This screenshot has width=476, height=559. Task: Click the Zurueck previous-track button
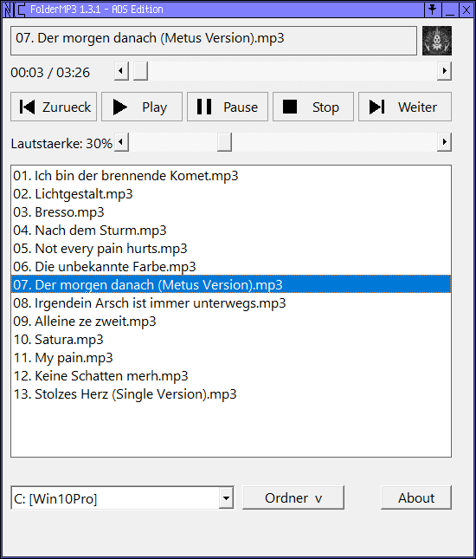point(54,107)
